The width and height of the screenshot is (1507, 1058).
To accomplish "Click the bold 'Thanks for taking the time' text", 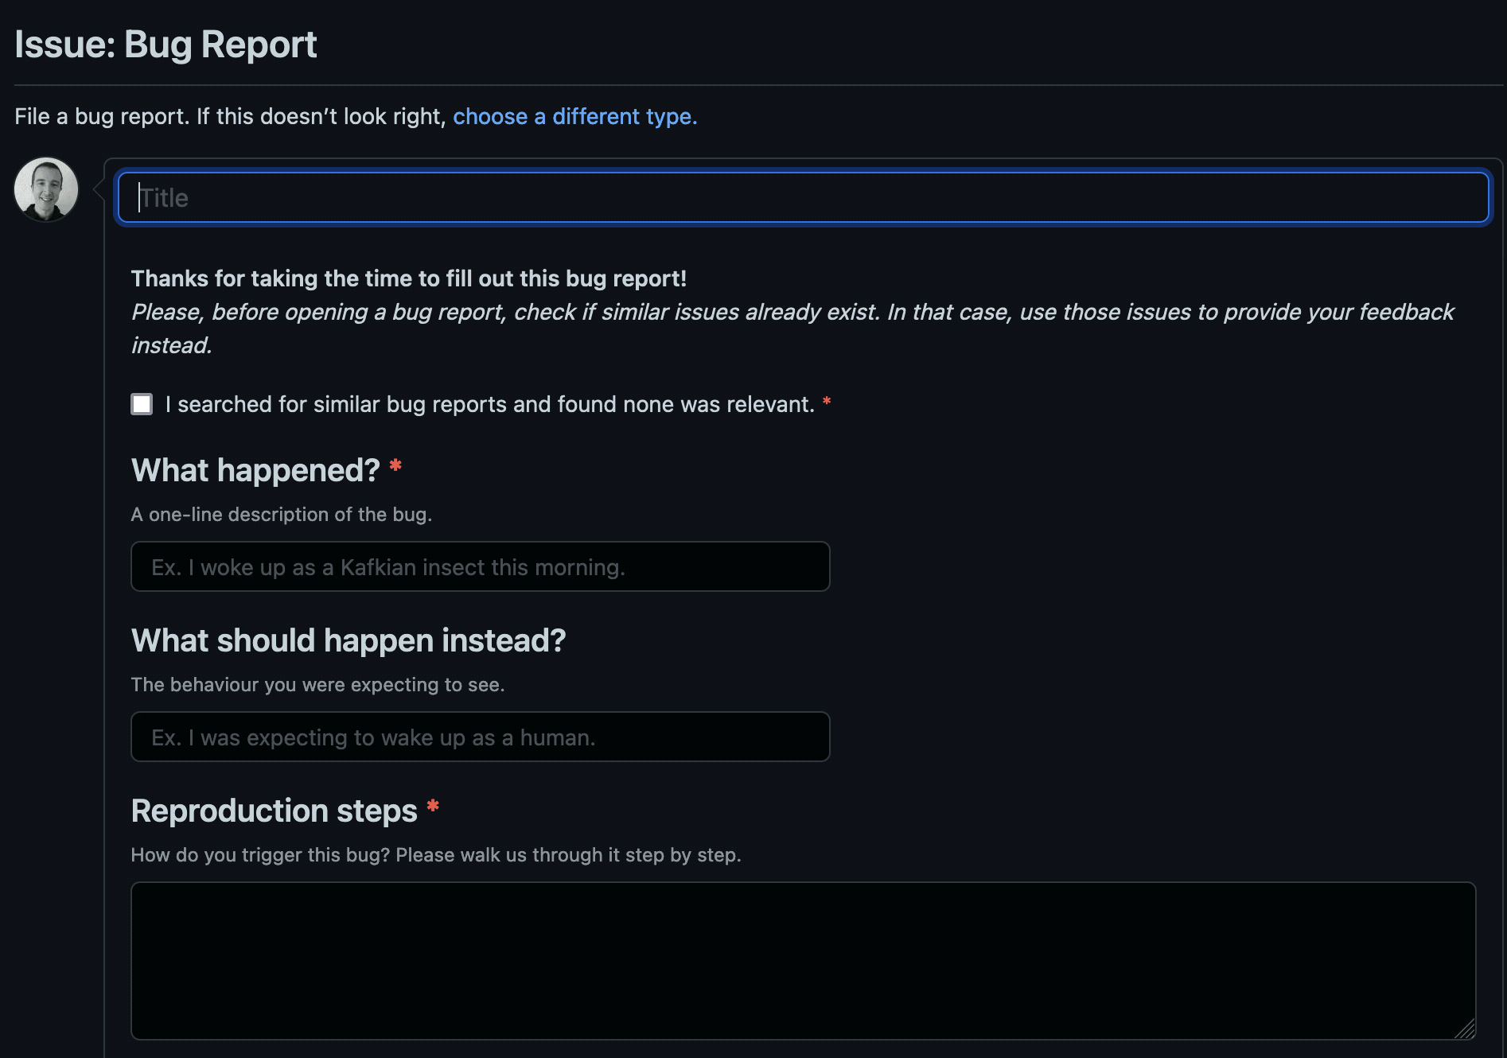I will click(x=408, y=278).
